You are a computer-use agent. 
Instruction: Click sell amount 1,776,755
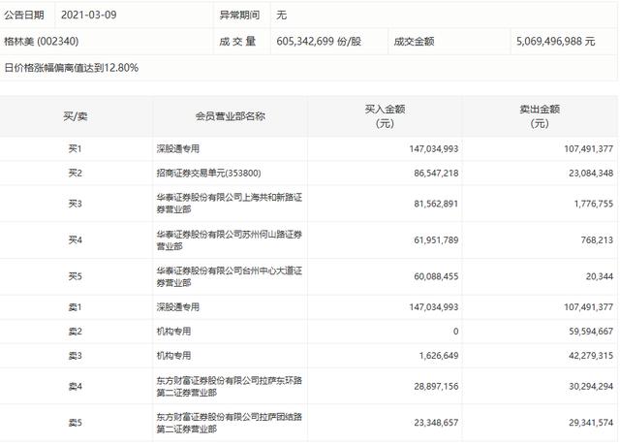[594, 204]
